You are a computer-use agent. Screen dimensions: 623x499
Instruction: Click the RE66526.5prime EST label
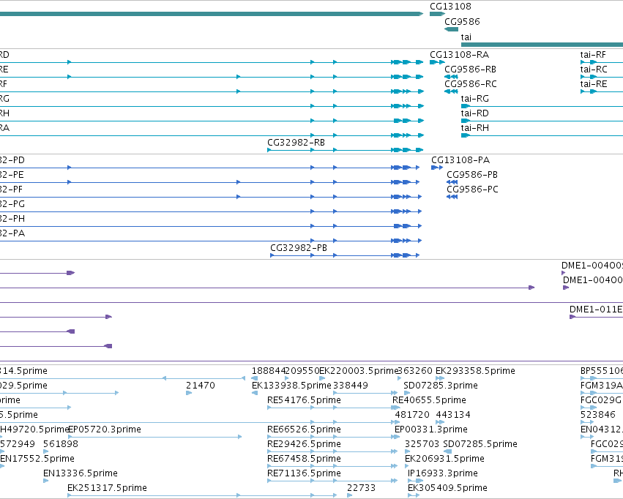pyautogui.click(x=304, y=429)
